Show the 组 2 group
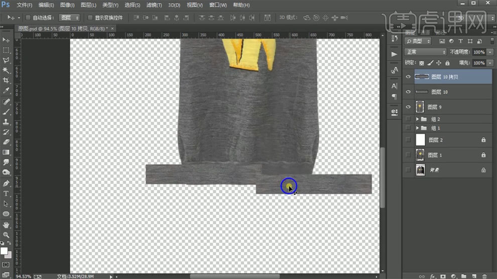497x279 pixels. click(408, 119)
